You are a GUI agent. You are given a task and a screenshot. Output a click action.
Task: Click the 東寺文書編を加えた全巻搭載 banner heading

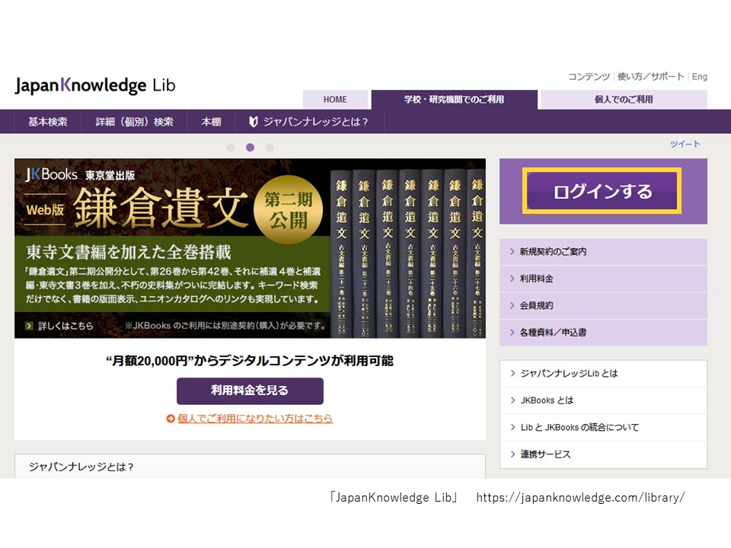[129, 252]
